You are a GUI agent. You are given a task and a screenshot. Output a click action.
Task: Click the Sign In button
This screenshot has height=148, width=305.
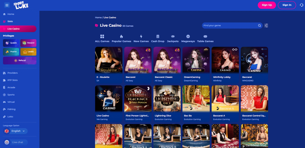point(287,5)
